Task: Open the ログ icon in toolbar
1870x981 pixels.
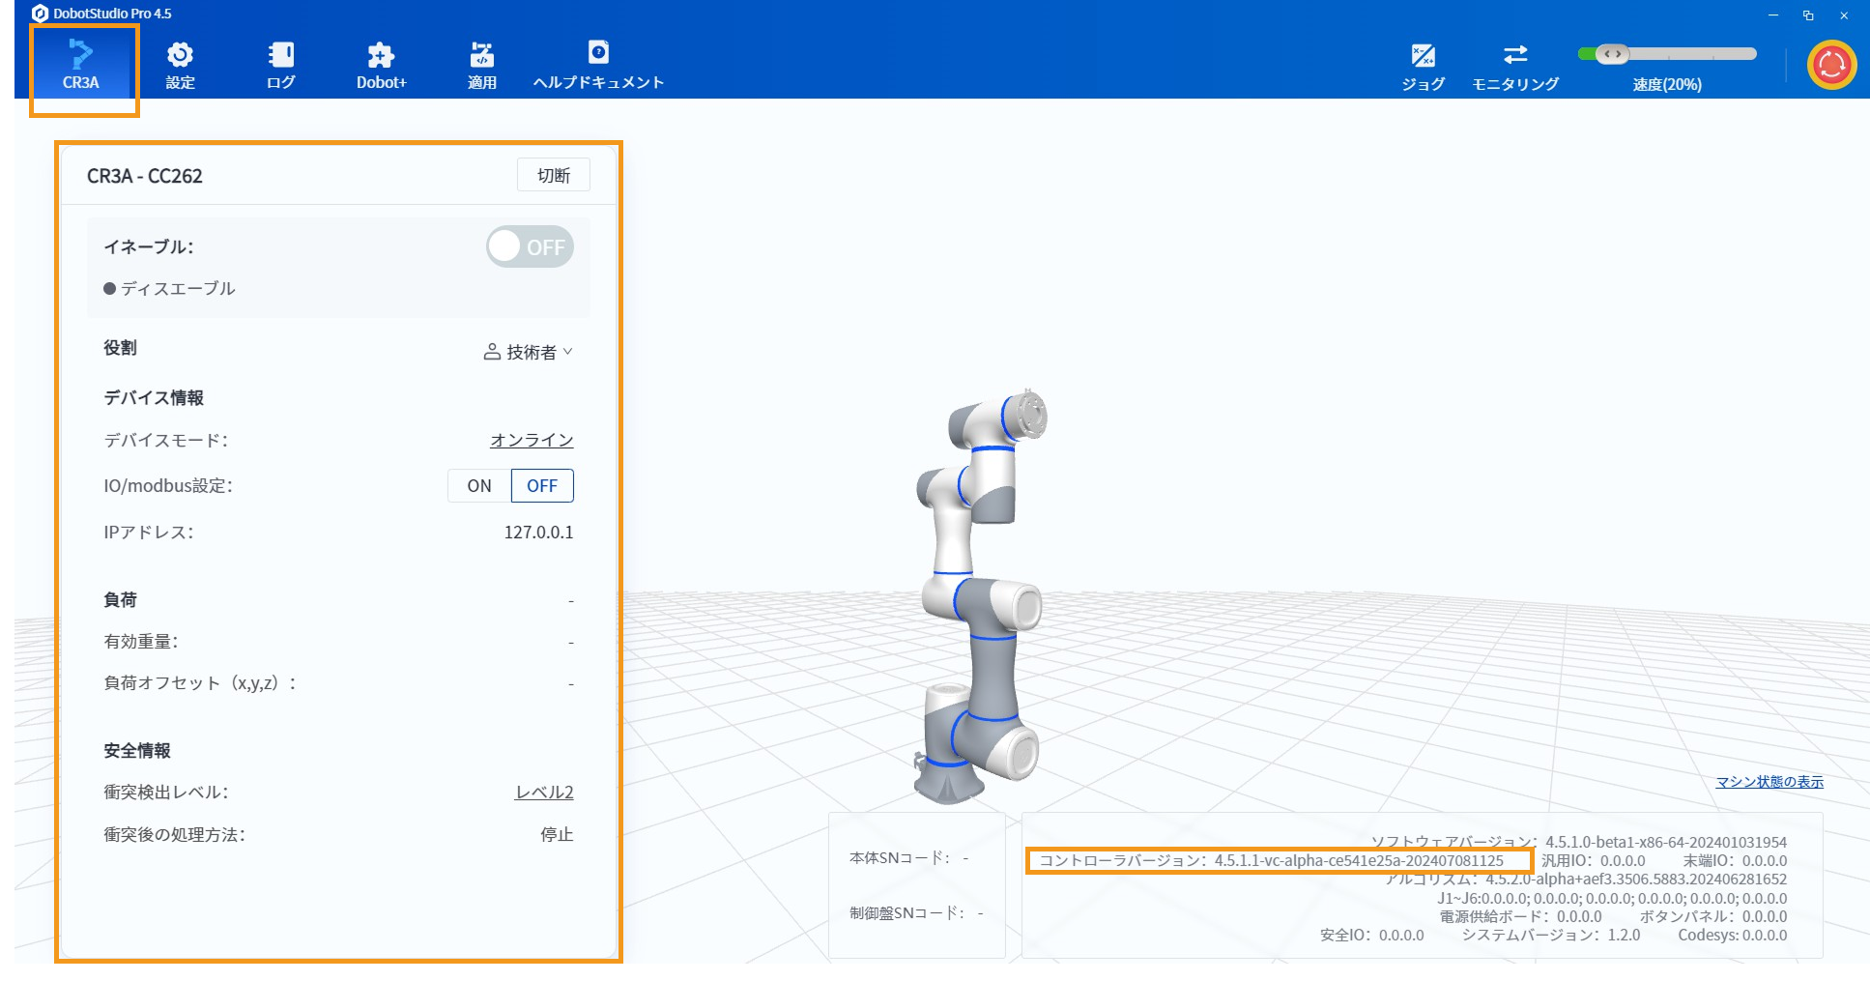Action: [x=281, y=64]
